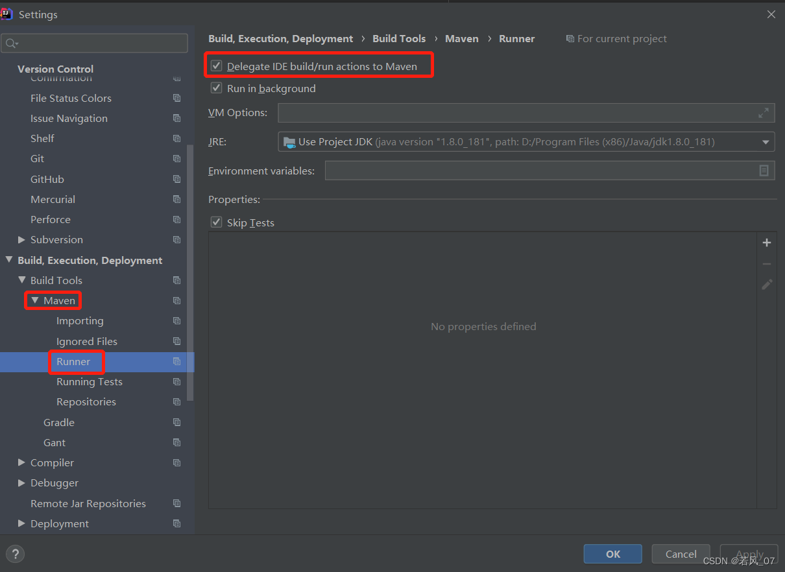Viewport: 785px width, 572px height.
Task: Click the OK button
Action: pos(613,554)
